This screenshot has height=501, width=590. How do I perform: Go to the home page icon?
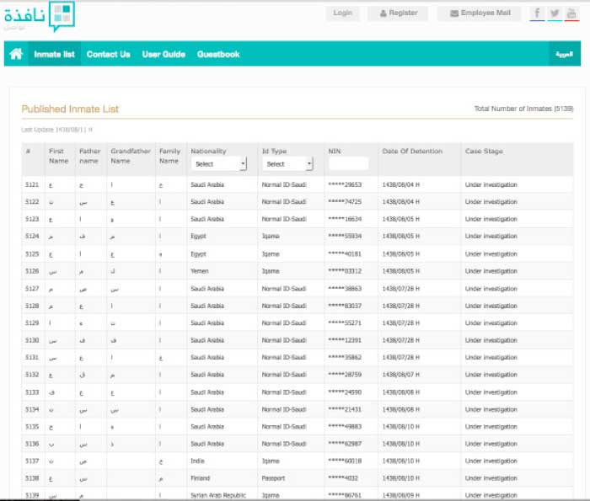(x=16, y=54)
